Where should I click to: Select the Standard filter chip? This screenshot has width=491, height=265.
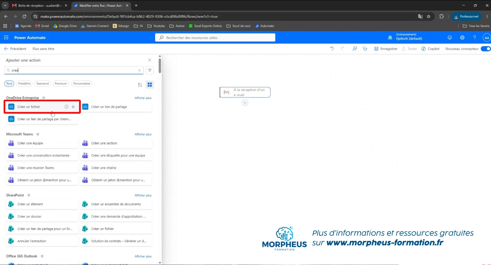(43, 84)
